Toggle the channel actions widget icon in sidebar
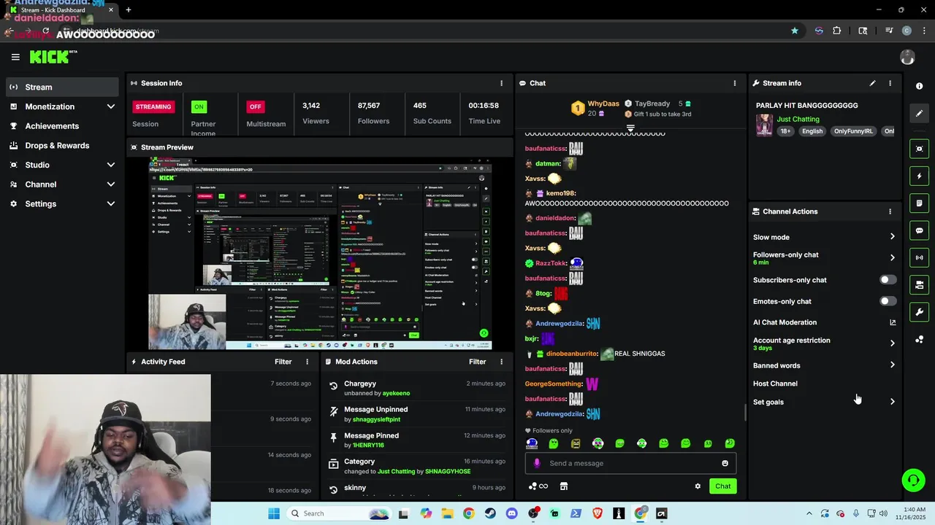The image size is (935, 525). 919,284
